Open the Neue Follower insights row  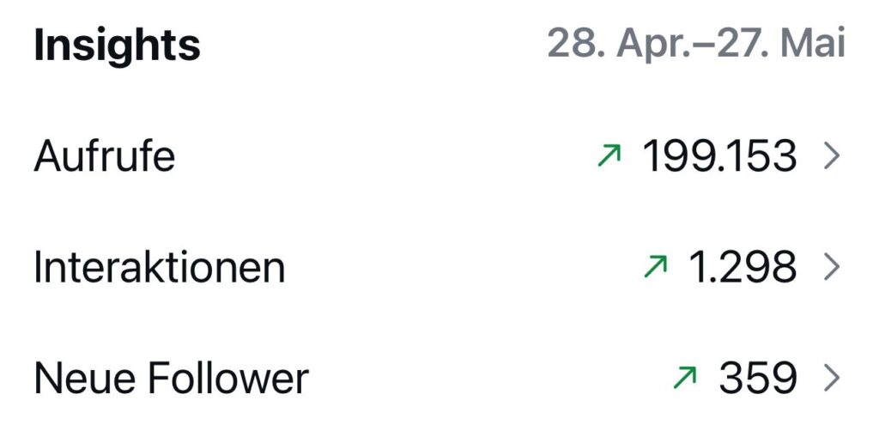point(439,378)
